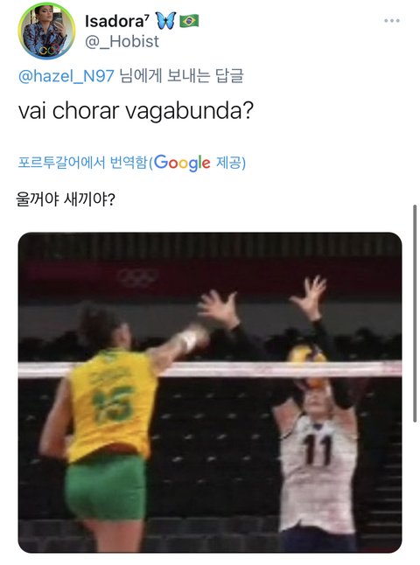The height and width of the screenshot is (565, 420).
Task: Click the green shorts of player 15
Action: pos(105,488)
